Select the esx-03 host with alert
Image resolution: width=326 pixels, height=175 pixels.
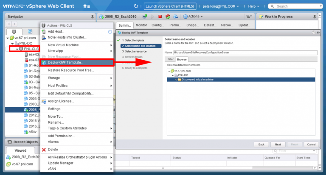coord(32,60)
